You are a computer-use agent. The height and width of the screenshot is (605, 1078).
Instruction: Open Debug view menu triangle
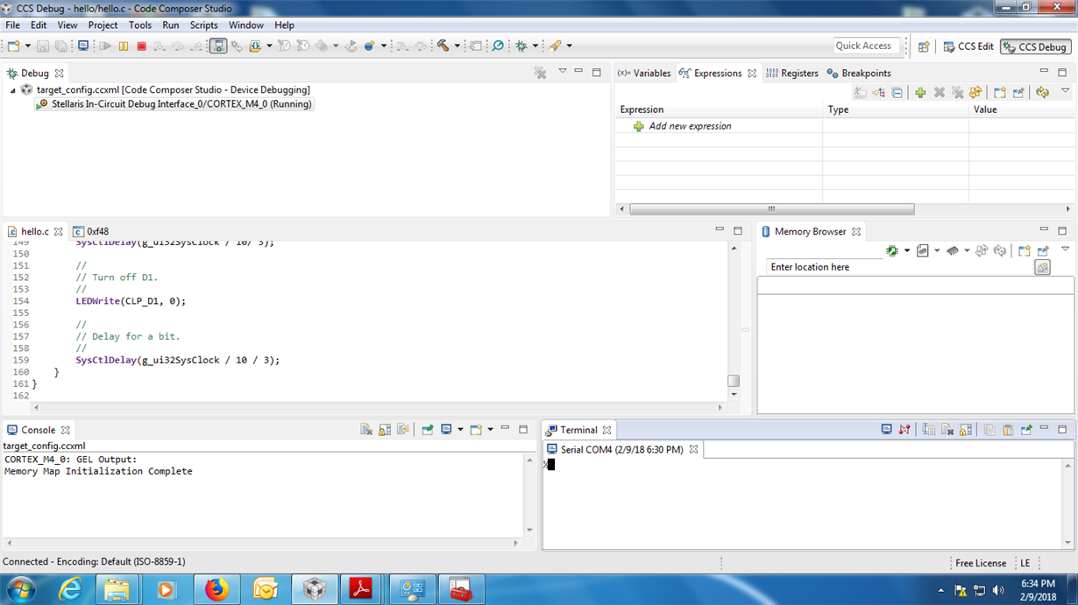click(563, 71)
